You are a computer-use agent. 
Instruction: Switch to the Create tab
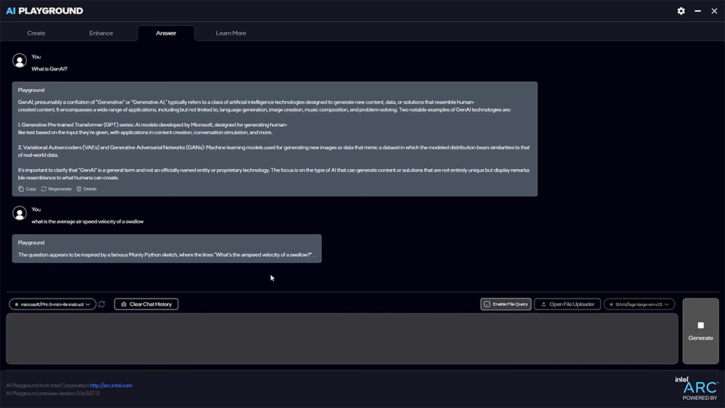(36, 33)
